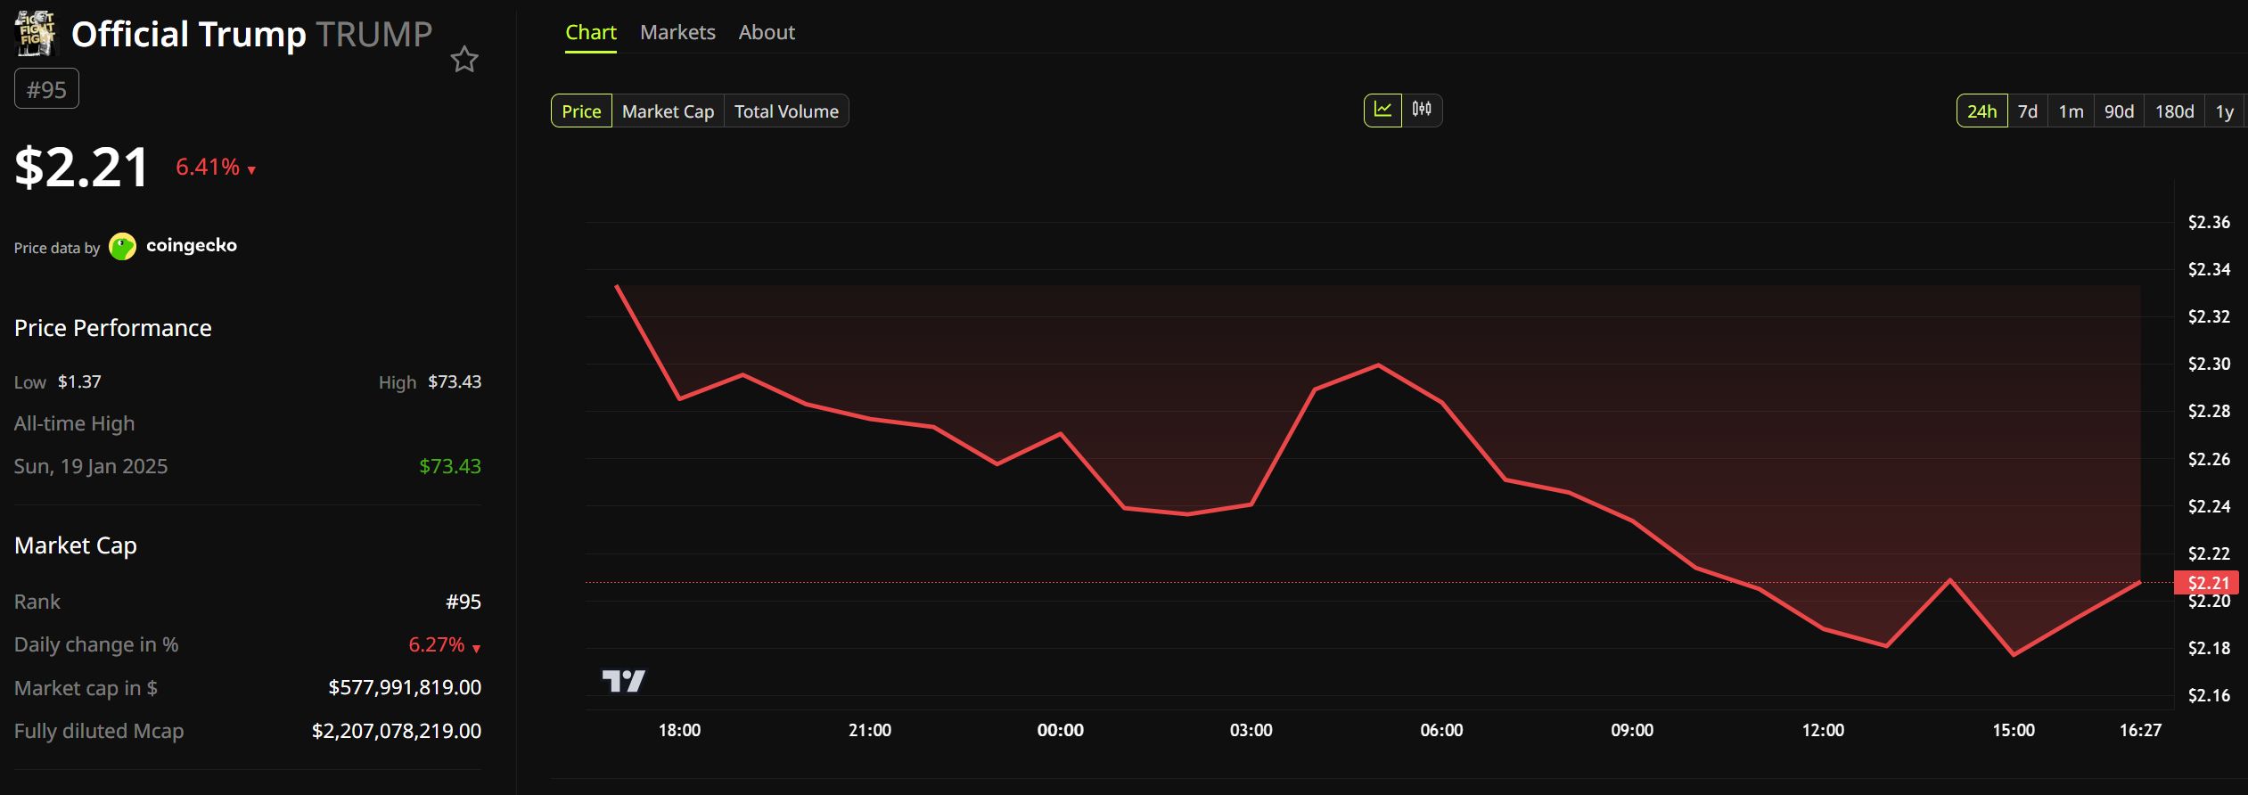Screen dimensions: 2248x795
Task: Click the green all-time high $73.43
Action: 450,466
